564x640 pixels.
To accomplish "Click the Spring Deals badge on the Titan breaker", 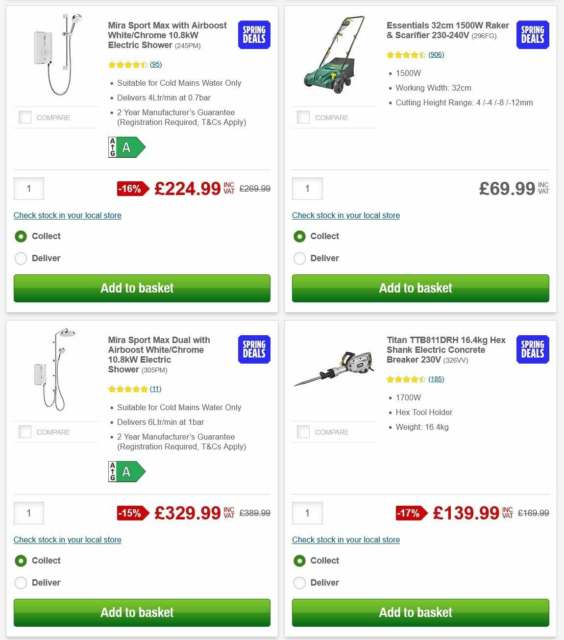I will tap(532, 349).
